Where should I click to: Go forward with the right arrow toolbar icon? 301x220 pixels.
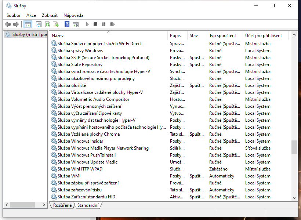(x=16, y=24)
